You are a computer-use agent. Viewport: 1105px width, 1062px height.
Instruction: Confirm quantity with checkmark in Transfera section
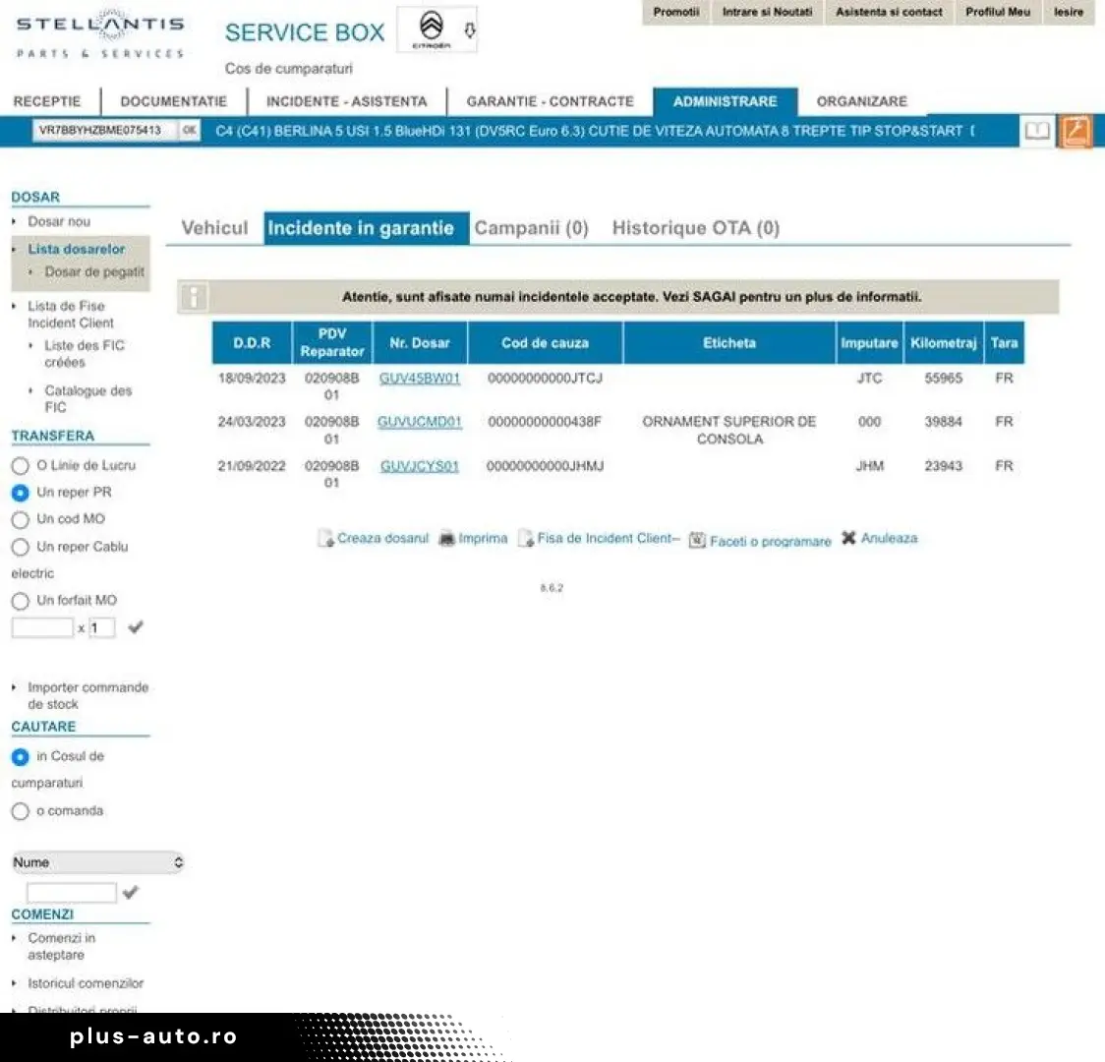(x=136, y=626)
